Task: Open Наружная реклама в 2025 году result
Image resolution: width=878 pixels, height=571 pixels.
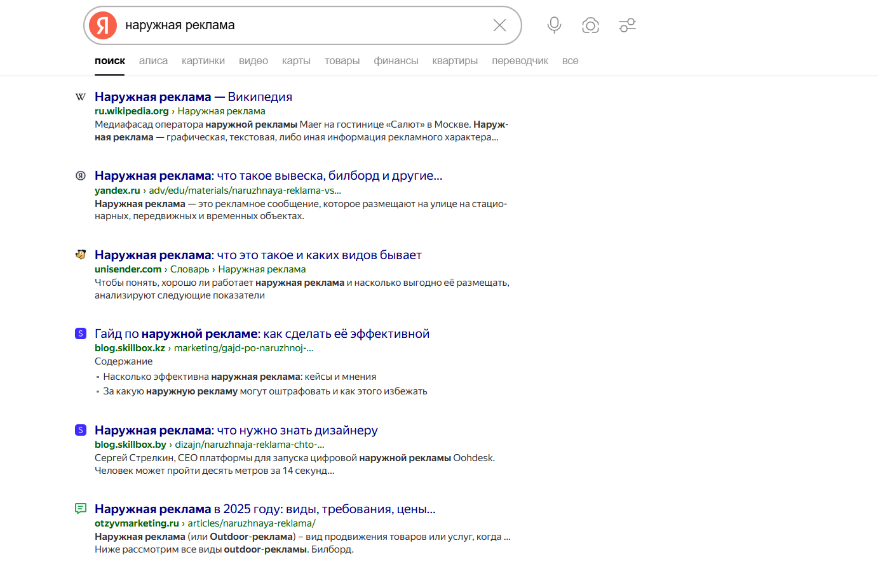Action: pyautogui.click(x=265, y=509)
